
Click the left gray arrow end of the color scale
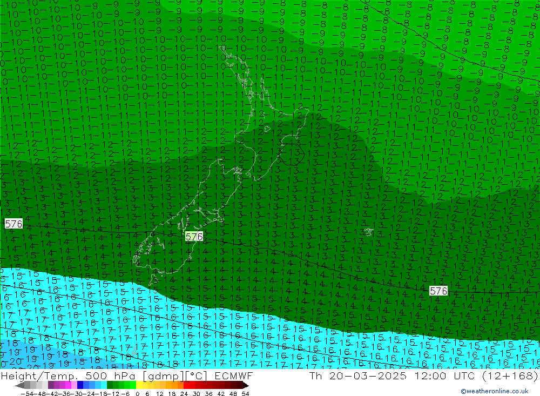[x=19, y=385]
